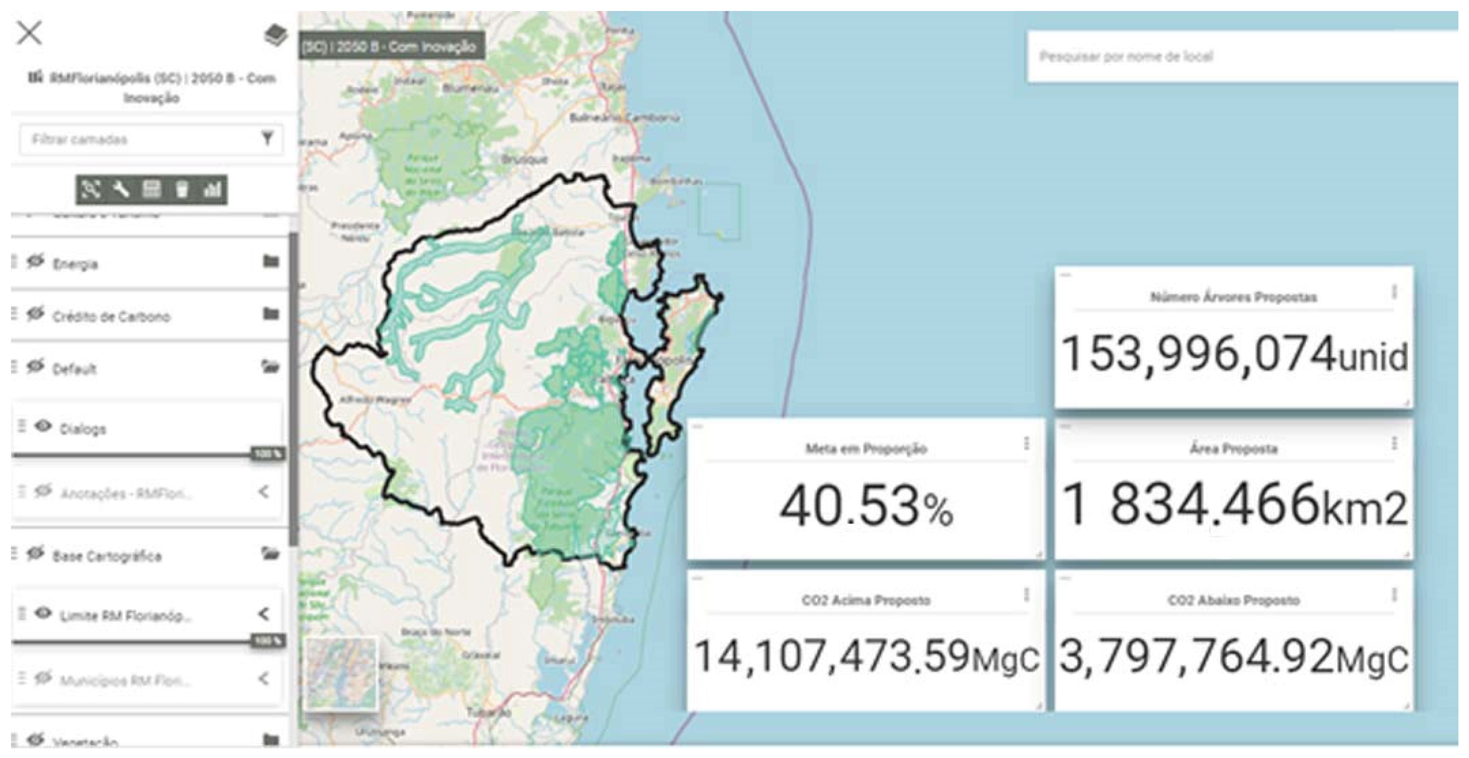Open the bar chart statistics tool

pyautogui.click(x=213, y=189)
